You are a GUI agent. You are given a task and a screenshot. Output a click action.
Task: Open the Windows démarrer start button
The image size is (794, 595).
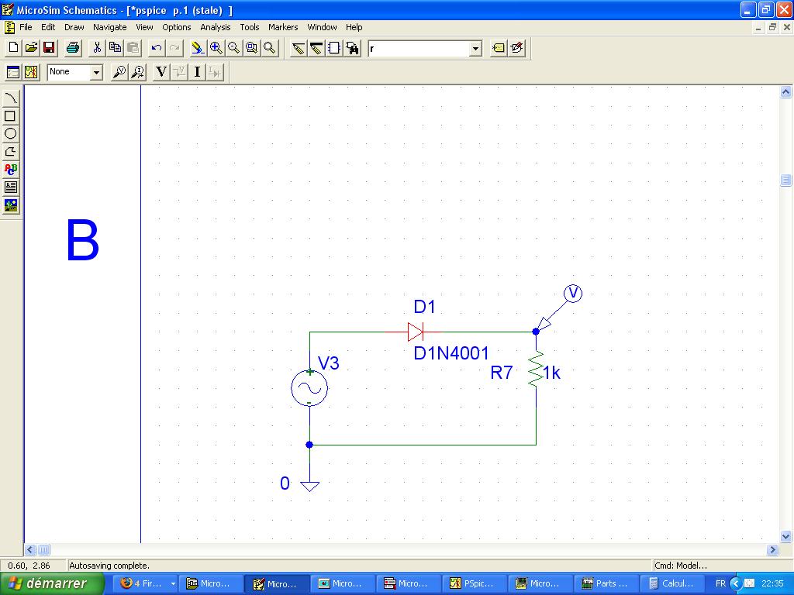coord(51,583)
